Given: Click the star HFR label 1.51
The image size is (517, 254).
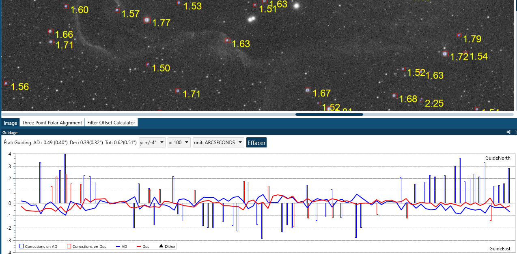Looking at the screenshot, I should (268, 9).
